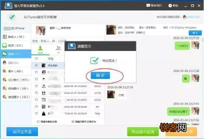
Task: Click the icon beside QQ图片 (1975)
Action: click(x=4, y=80)
